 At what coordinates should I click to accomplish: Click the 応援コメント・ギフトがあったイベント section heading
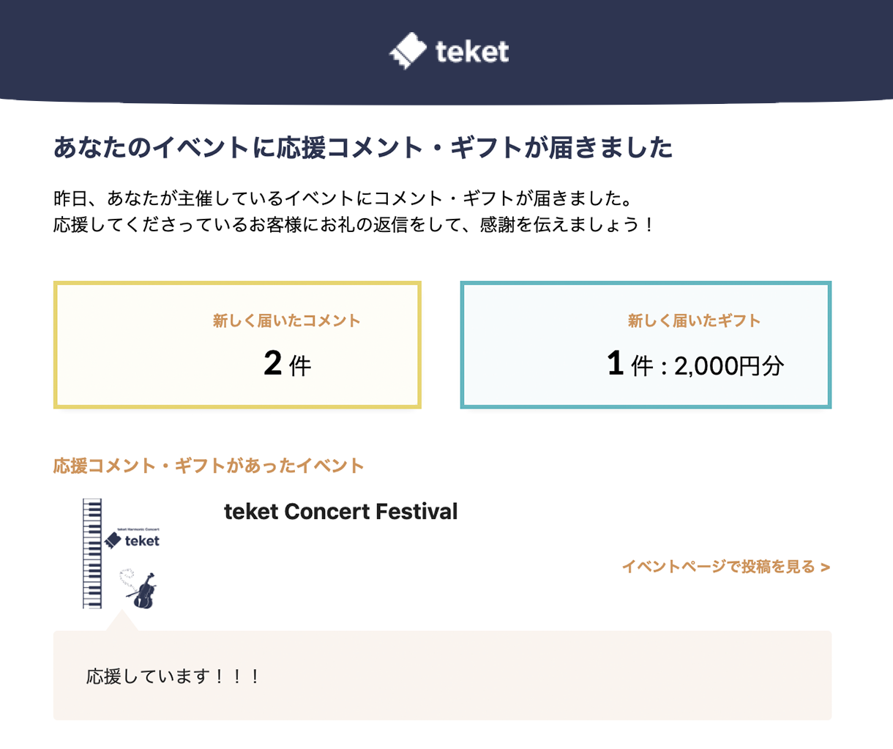[209, 466]
